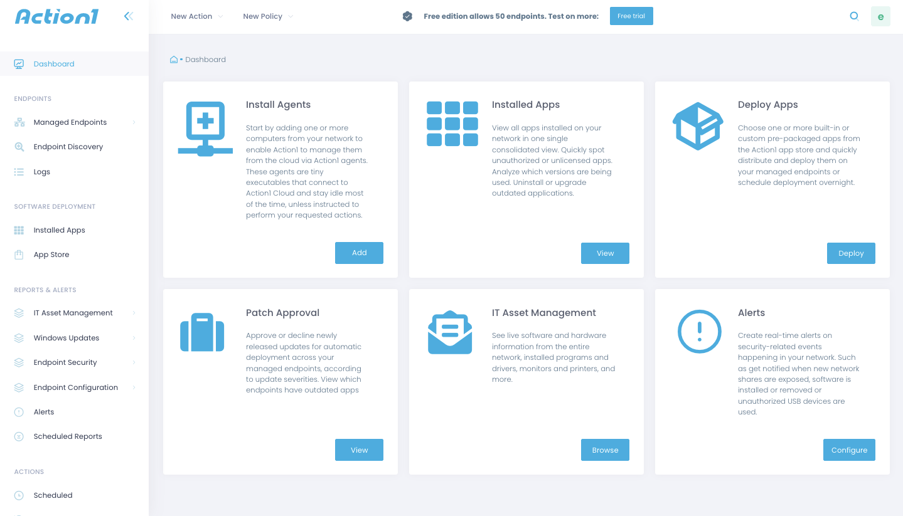Click the Action1 logo
903x516 pixels.
coord(56,16)
